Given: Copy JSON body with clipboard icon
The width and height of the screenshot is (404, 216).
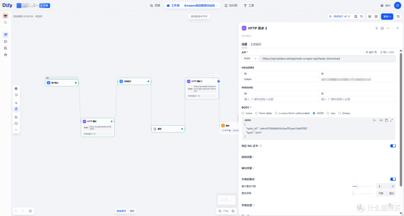Looking at the screenshot, I should (386, 120).
